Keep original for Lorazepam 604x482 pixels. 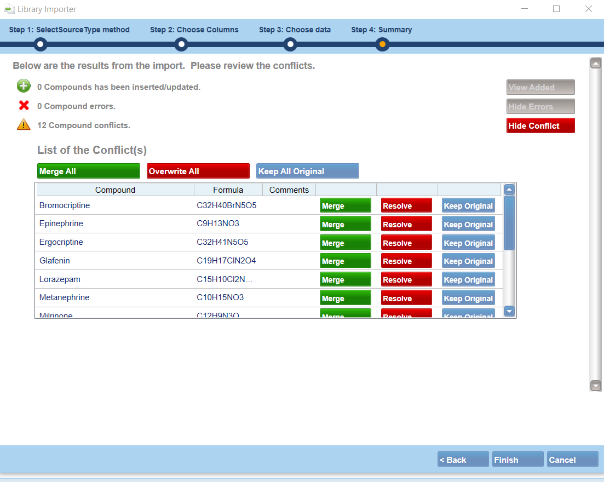pyautogui.click(x=468, y=280)
